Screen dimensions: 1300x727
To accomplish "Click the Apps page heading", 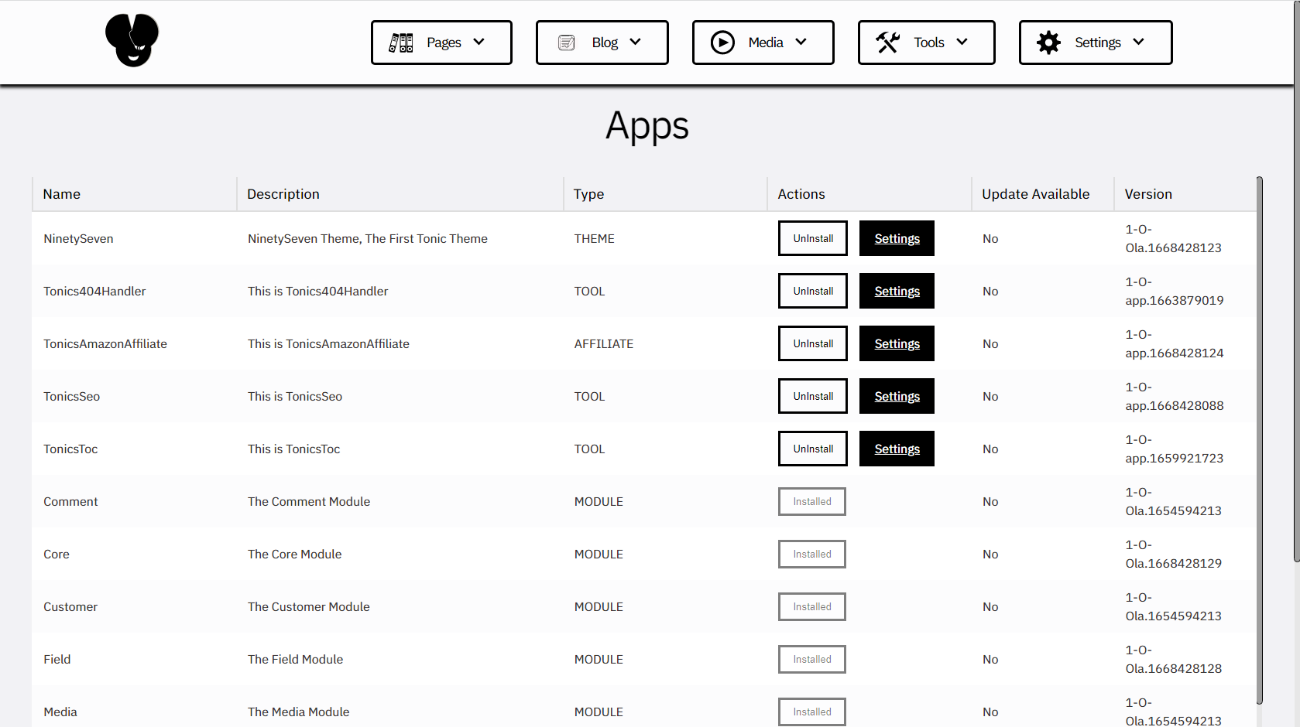I will 647,126.
